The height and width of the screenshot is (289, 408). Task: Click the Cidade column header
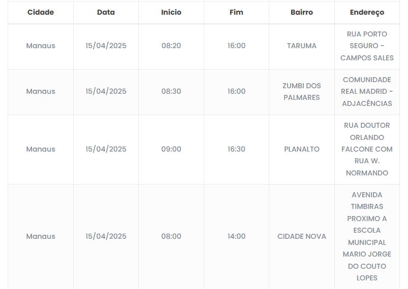41,12
